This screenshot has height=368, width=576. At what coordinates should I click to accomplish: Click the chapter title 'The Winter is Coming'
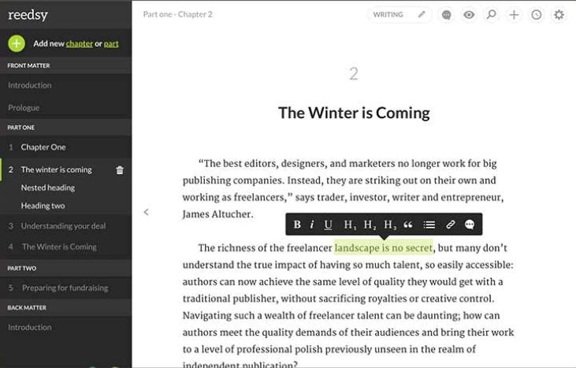tap(354, 113)
